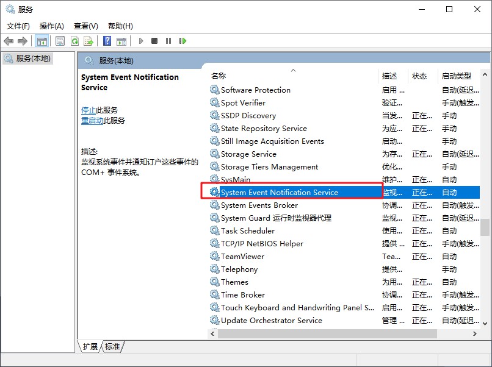Sort services by the 名称 column header
The width and height of the screenshot is (492, 367).
click(x=219, y=76)
